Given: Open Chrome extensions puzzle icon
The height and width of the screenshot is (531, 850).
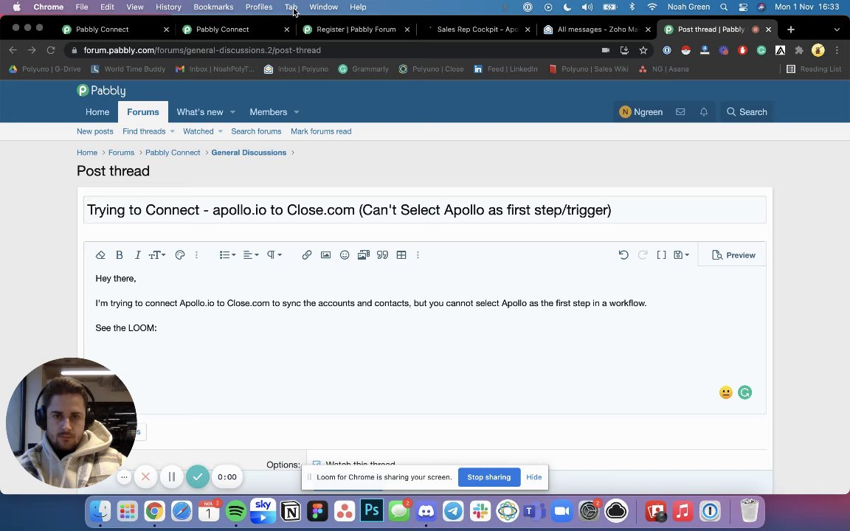Looking at the screenshot, I should [799, 50].
